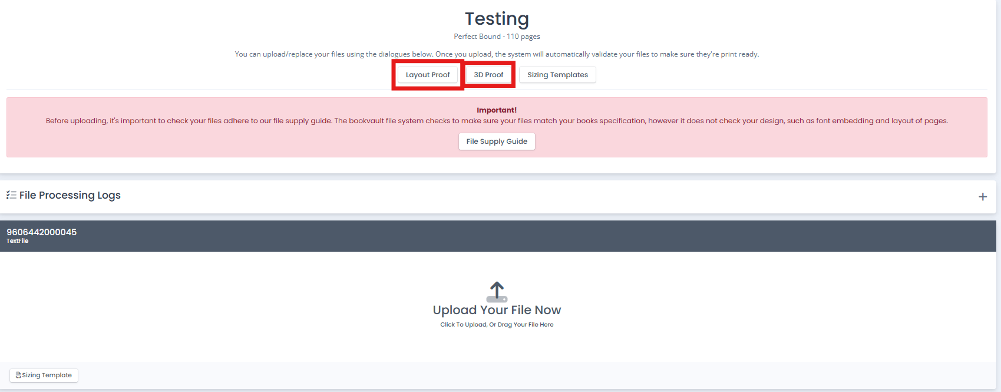Click the Upload Your File Now heading

coord(497,310)
